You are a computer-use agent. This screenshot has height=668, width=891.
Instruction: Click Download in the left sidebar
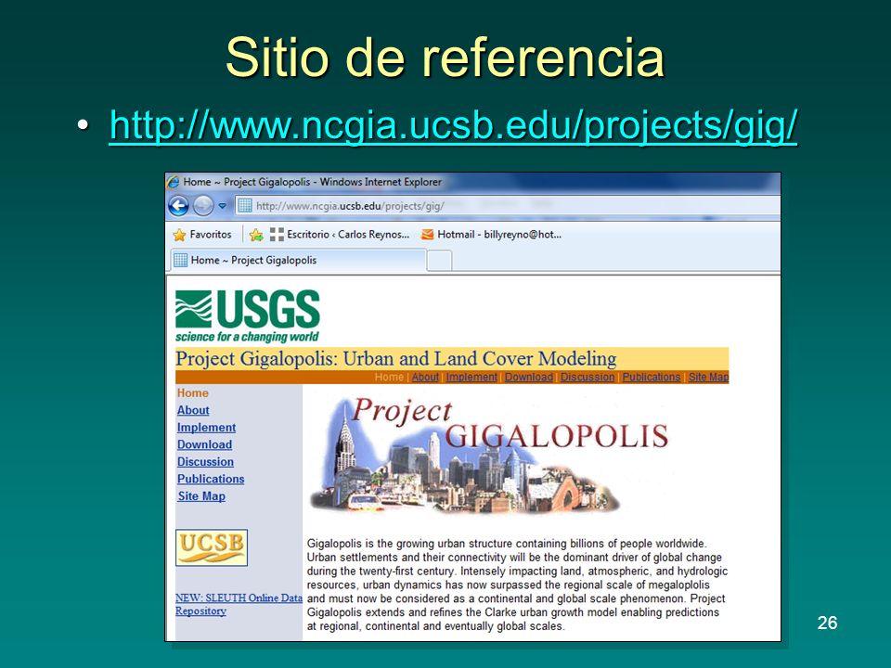204,444
